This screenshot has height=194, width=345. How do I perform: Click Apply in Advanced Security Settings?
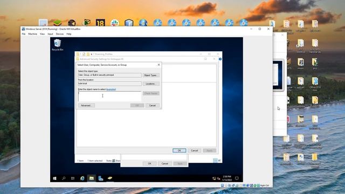pos(210,150)
